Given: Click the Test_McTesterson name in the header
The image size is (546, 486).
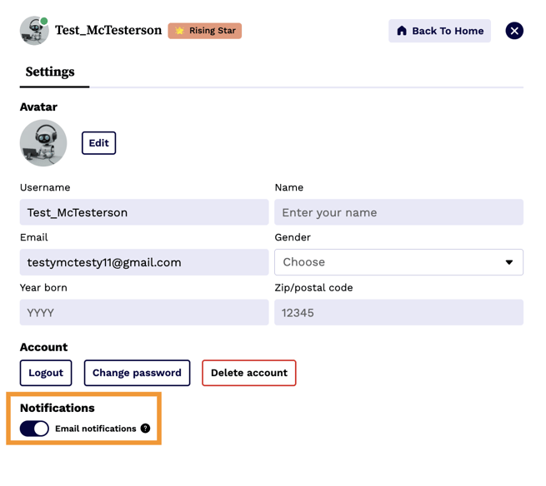Looking at the screenshot, I should (x=108, y=31).
